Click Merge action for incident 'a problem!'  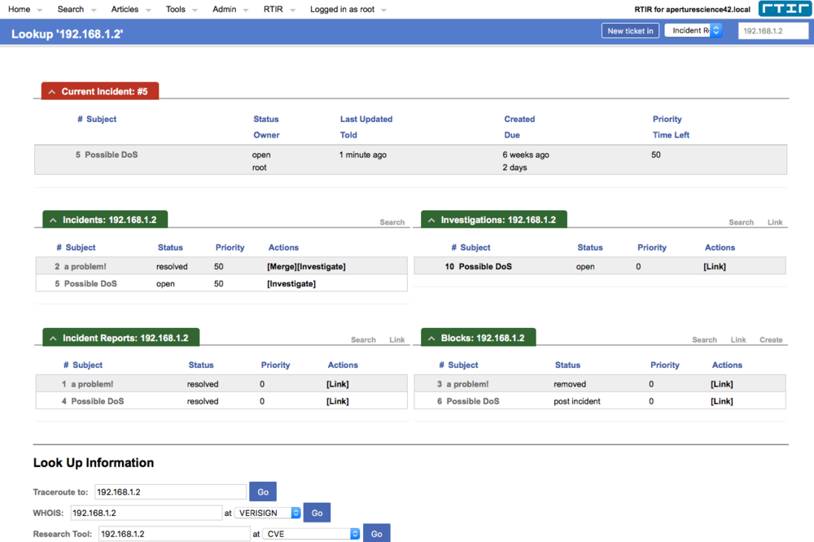click(282, 266)
